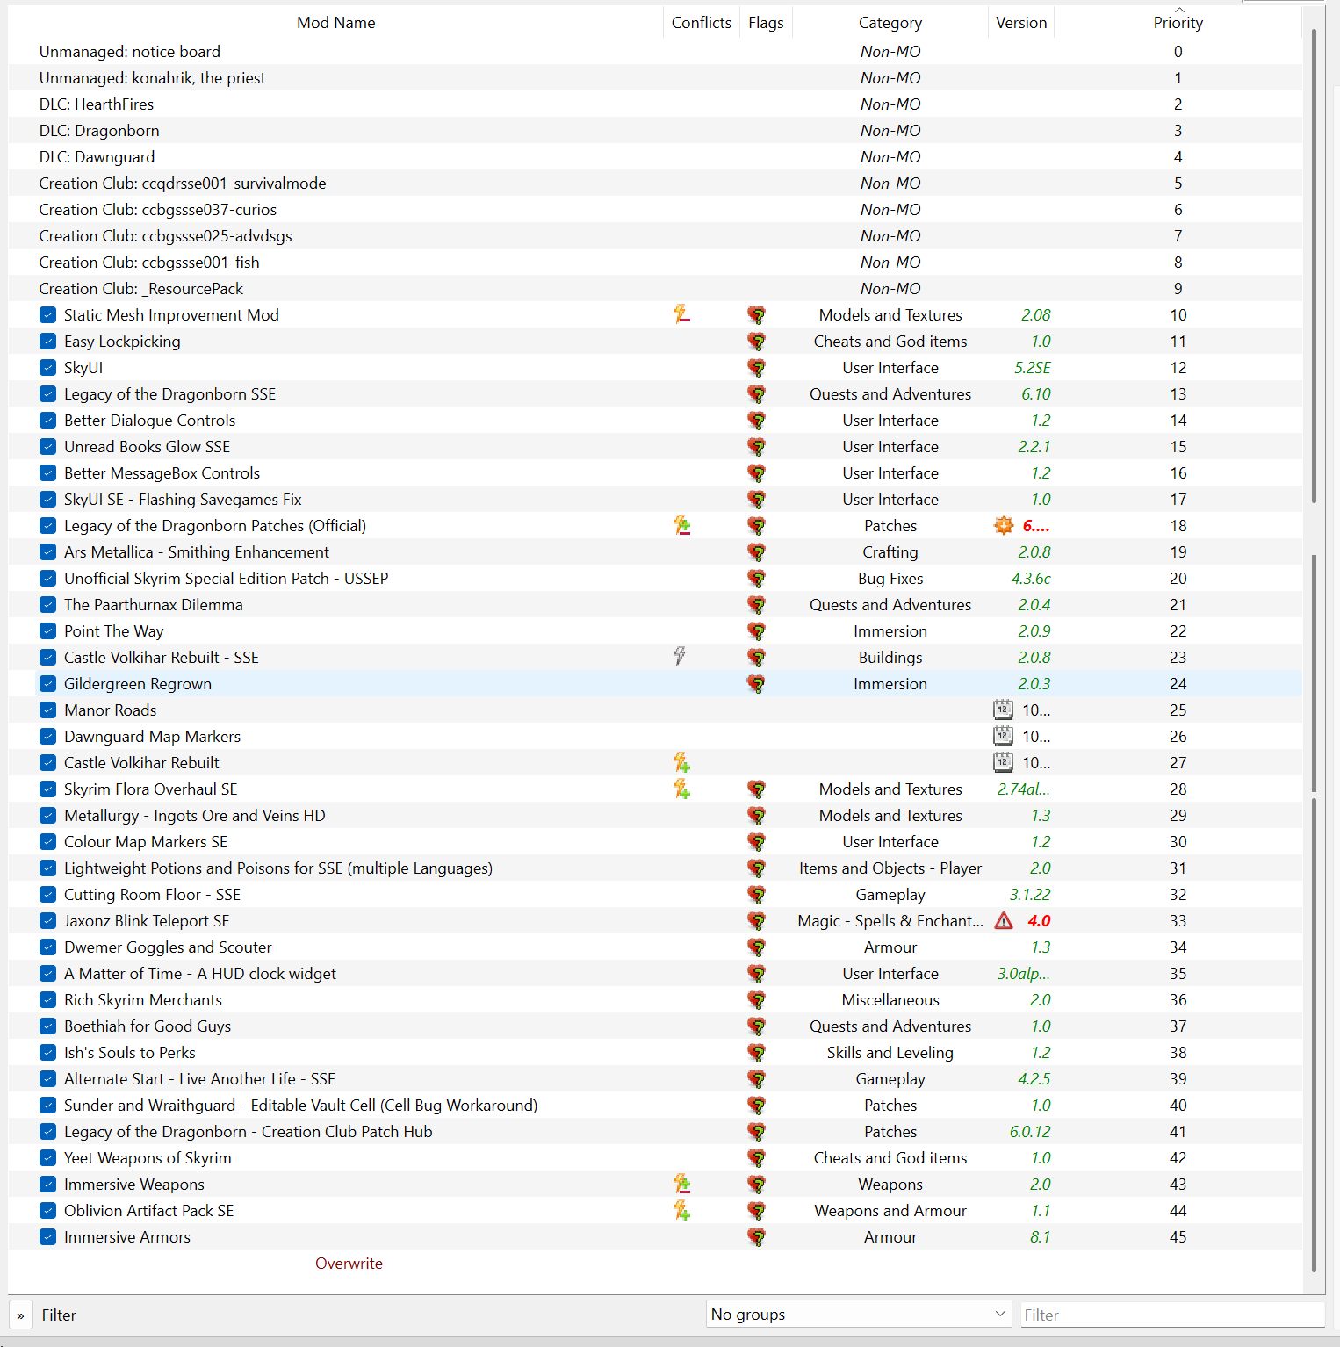Click the flag icon for Ars Metallica
Image resolution: width=1340 pixels, height=1347 pixels.
tap(756, 551)
